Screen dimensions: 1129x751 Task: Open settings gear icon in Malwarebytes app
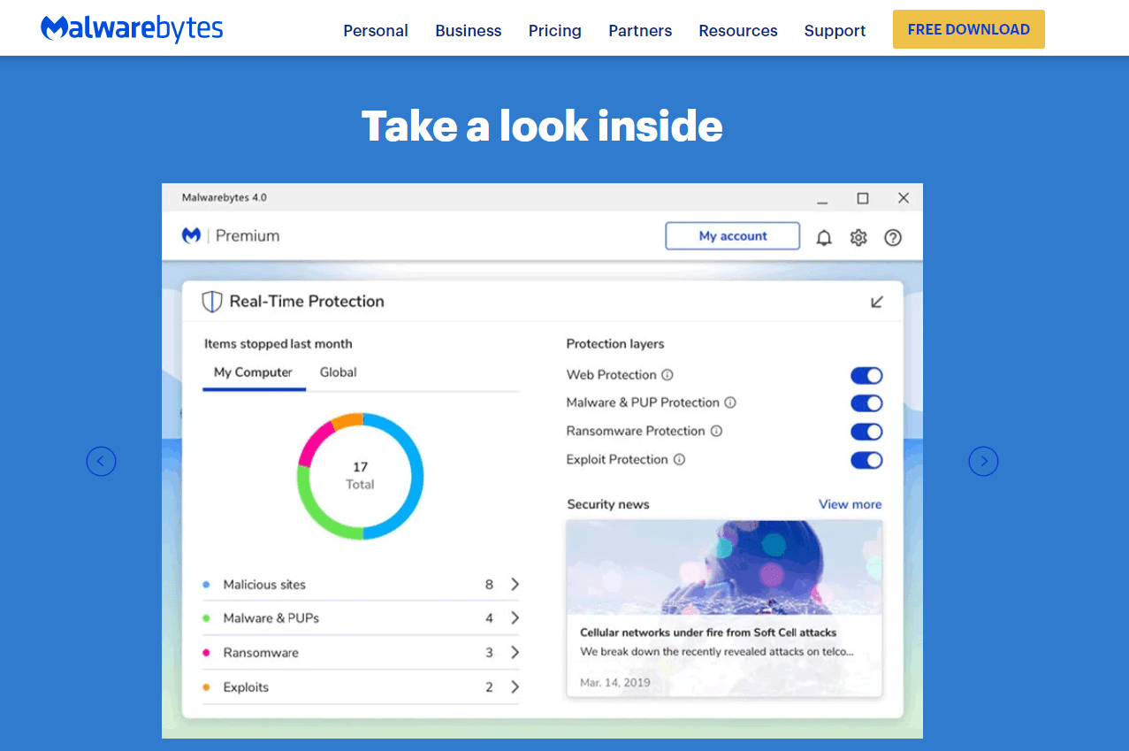pyautogui.click(x=858, y=237)
